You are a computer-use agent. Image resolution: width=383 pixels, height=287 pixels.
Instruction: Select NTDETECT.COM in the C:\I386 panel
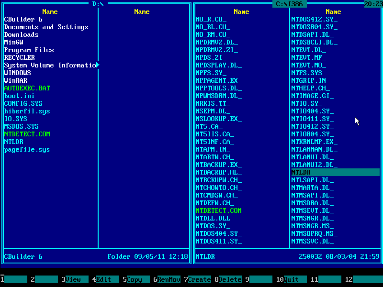tap(219, 210)
